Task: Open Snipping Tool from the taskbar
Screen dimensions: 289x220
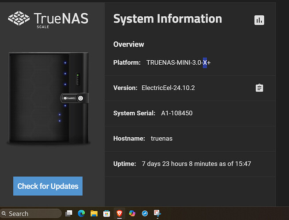Action: 158,213
